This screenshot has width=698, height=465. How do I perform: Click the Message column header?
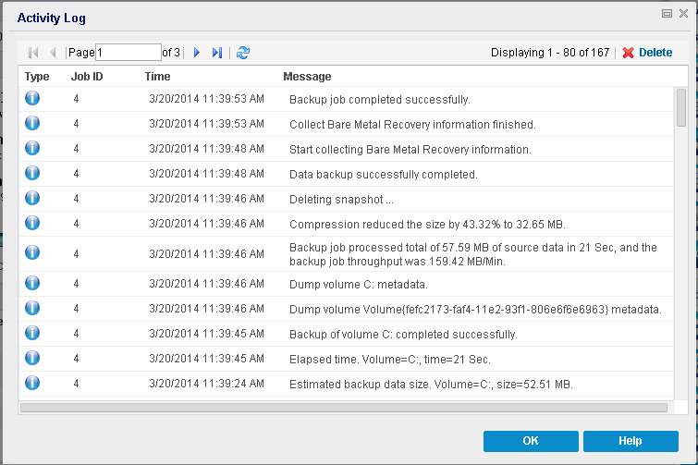[x=307, y=77]
